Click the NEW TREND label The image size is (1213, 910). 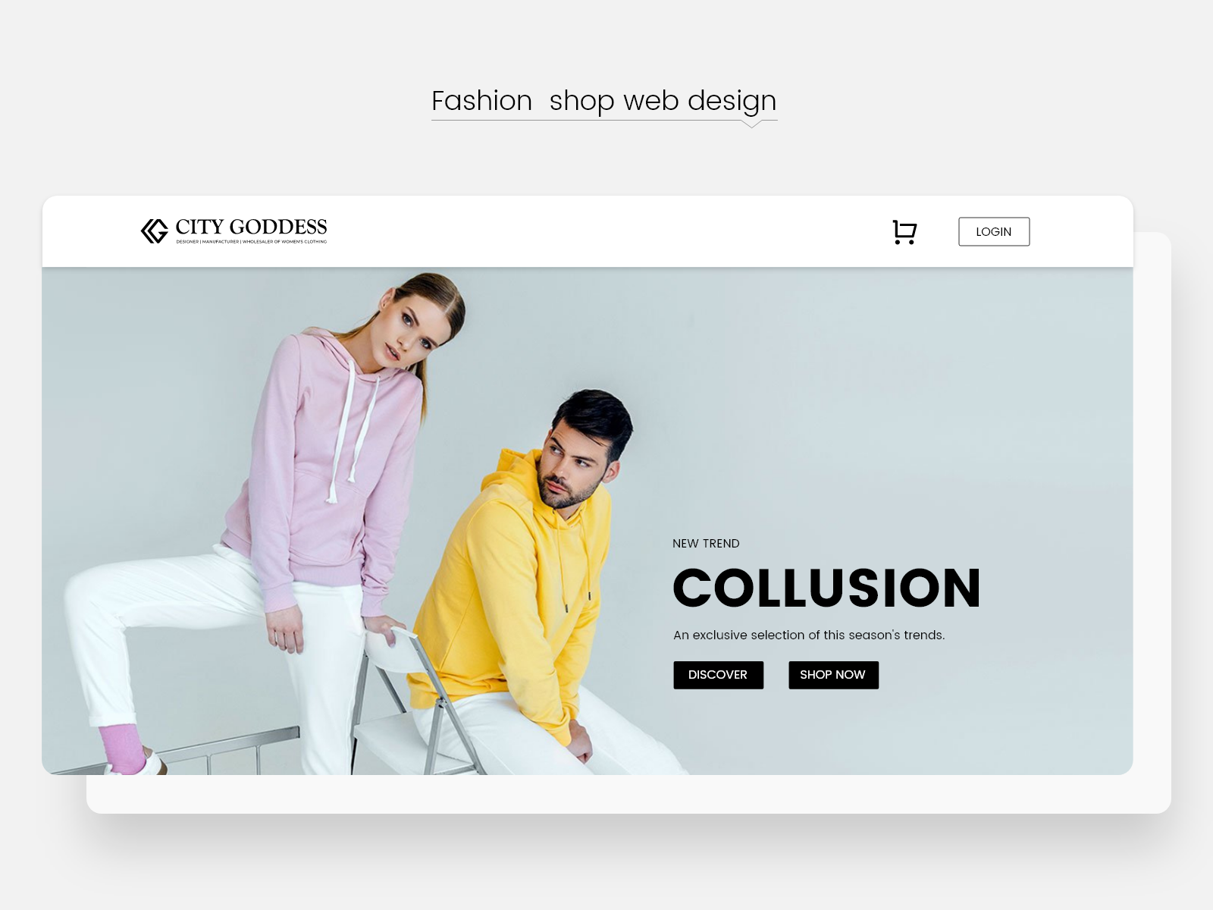click(x=706, y=544)
